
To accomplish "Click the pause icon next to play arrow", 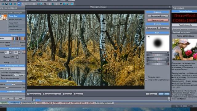I will [x=57, y=4].
